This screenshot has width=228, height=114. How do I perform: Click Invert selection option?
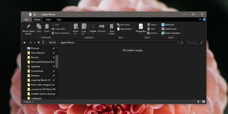[170, 33]
